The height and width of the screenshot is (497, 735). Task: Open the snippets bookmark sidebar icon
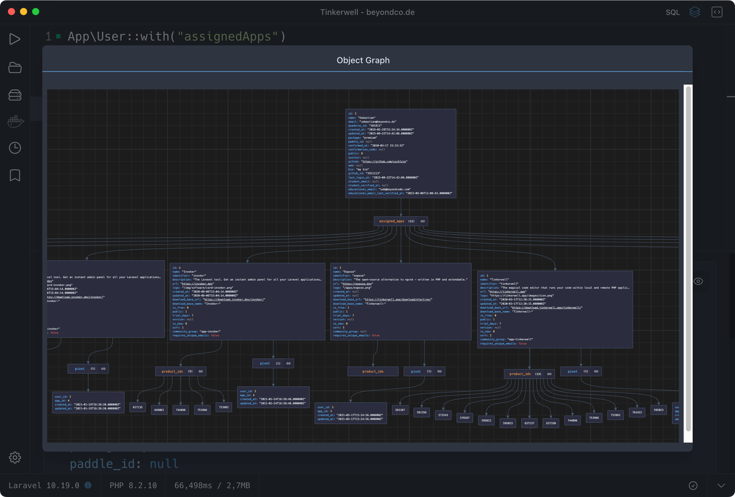tap(15, 175)
